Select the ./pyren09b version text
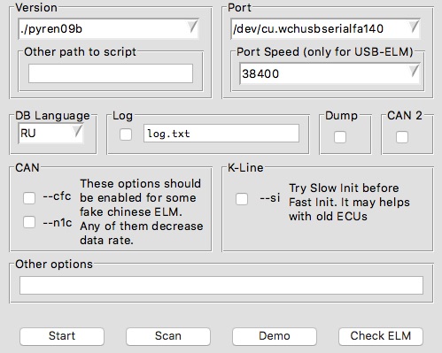Screen dimensions: 442x353 click(x=51, y=29)
